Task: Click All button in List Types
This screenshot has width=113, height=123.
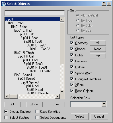Action: (98, 43)
